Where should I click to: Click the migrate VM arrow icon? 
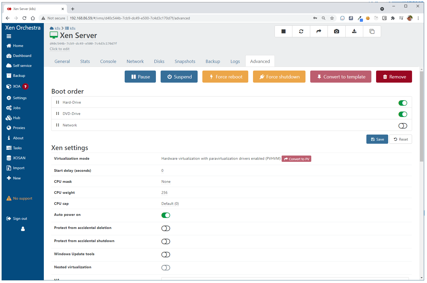[319, 31]
